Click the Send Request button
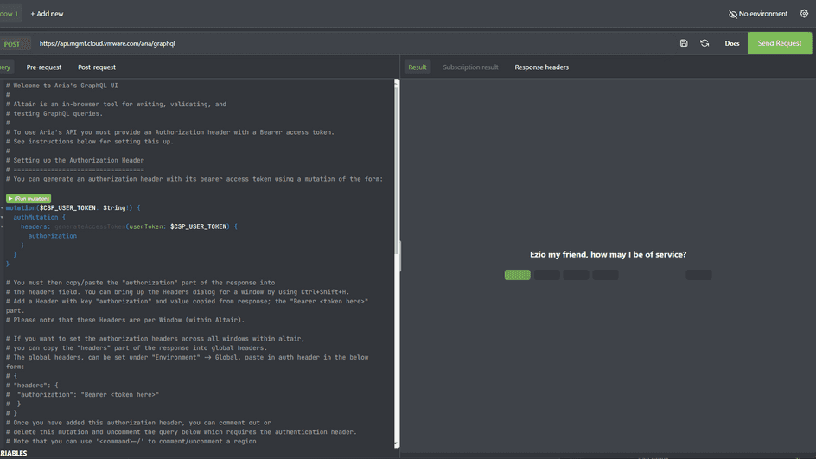 point(779,43)
